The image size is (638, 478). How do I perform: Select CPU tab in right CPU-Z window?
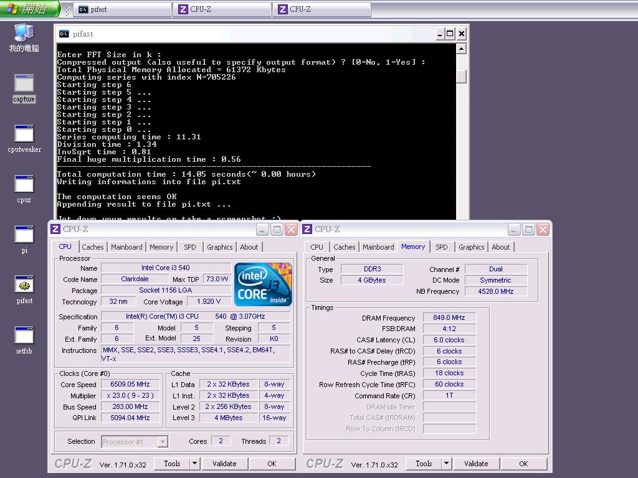[317, 247]
